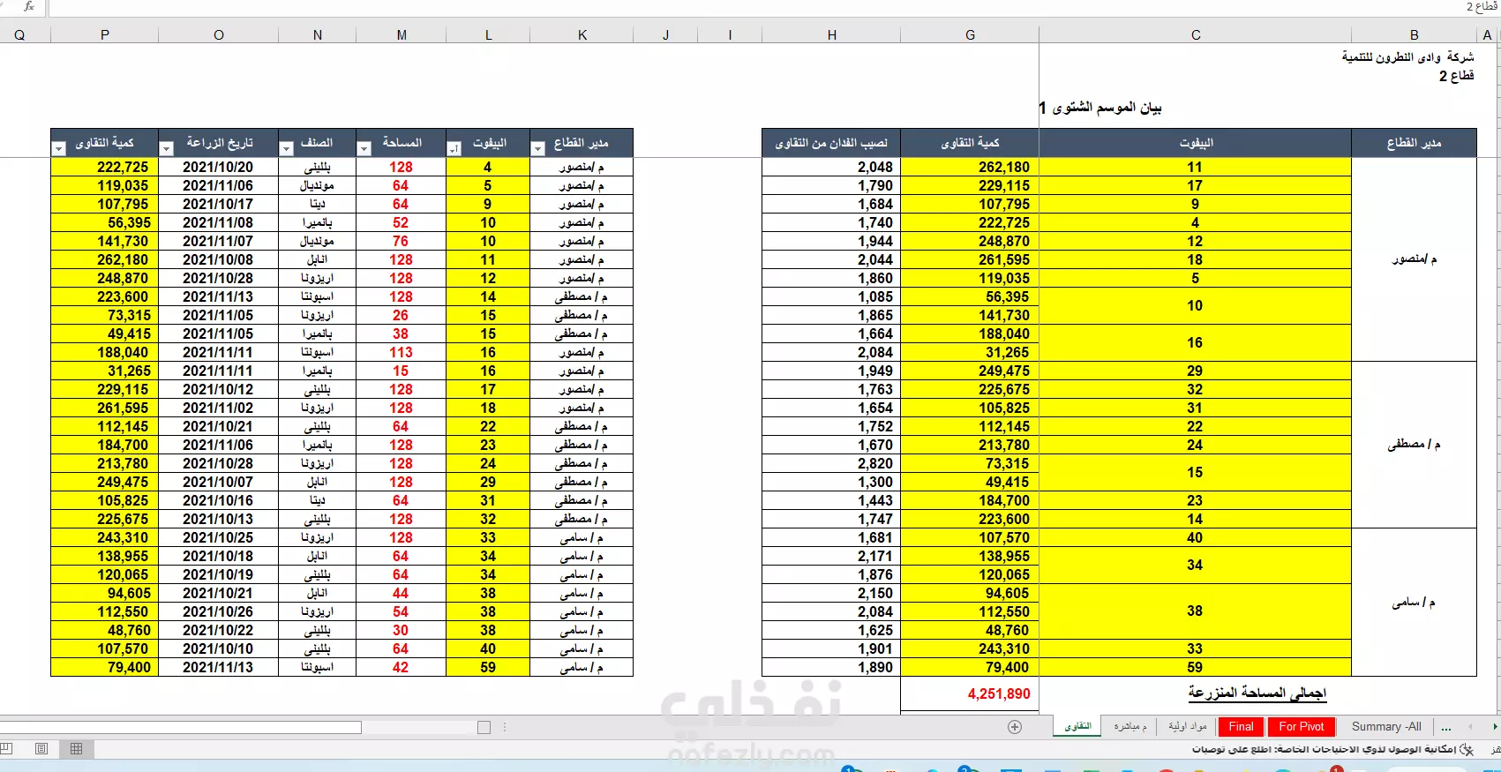Open filter dropdown for الصنف column

click(x=286, y=149)
